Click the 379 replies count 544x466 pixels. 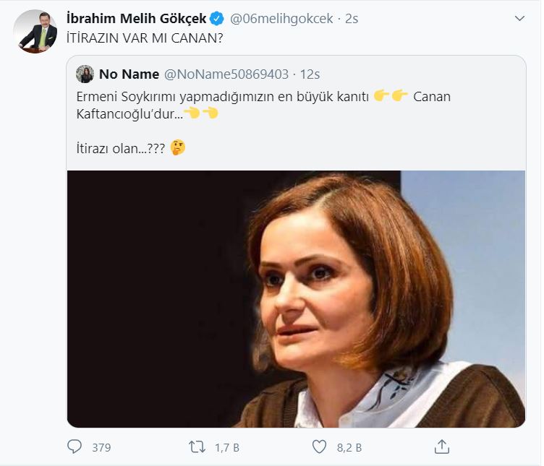[x=101, y=448]
